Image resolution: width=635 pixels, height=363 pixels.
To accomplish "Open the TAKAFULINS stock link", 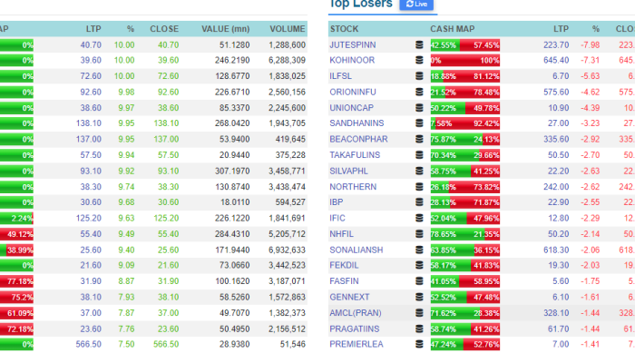I will [355, 155].
